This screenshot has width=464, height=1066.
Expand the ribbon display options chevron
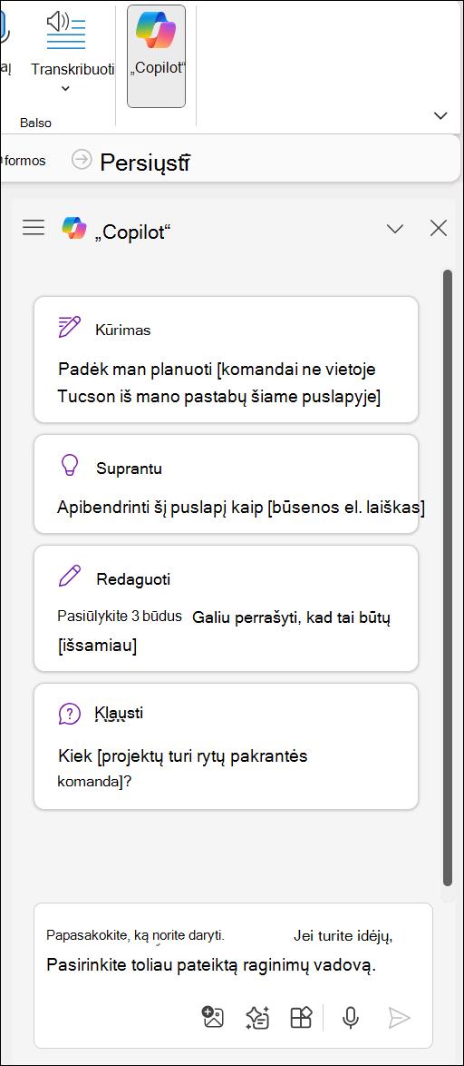[440, 115]
